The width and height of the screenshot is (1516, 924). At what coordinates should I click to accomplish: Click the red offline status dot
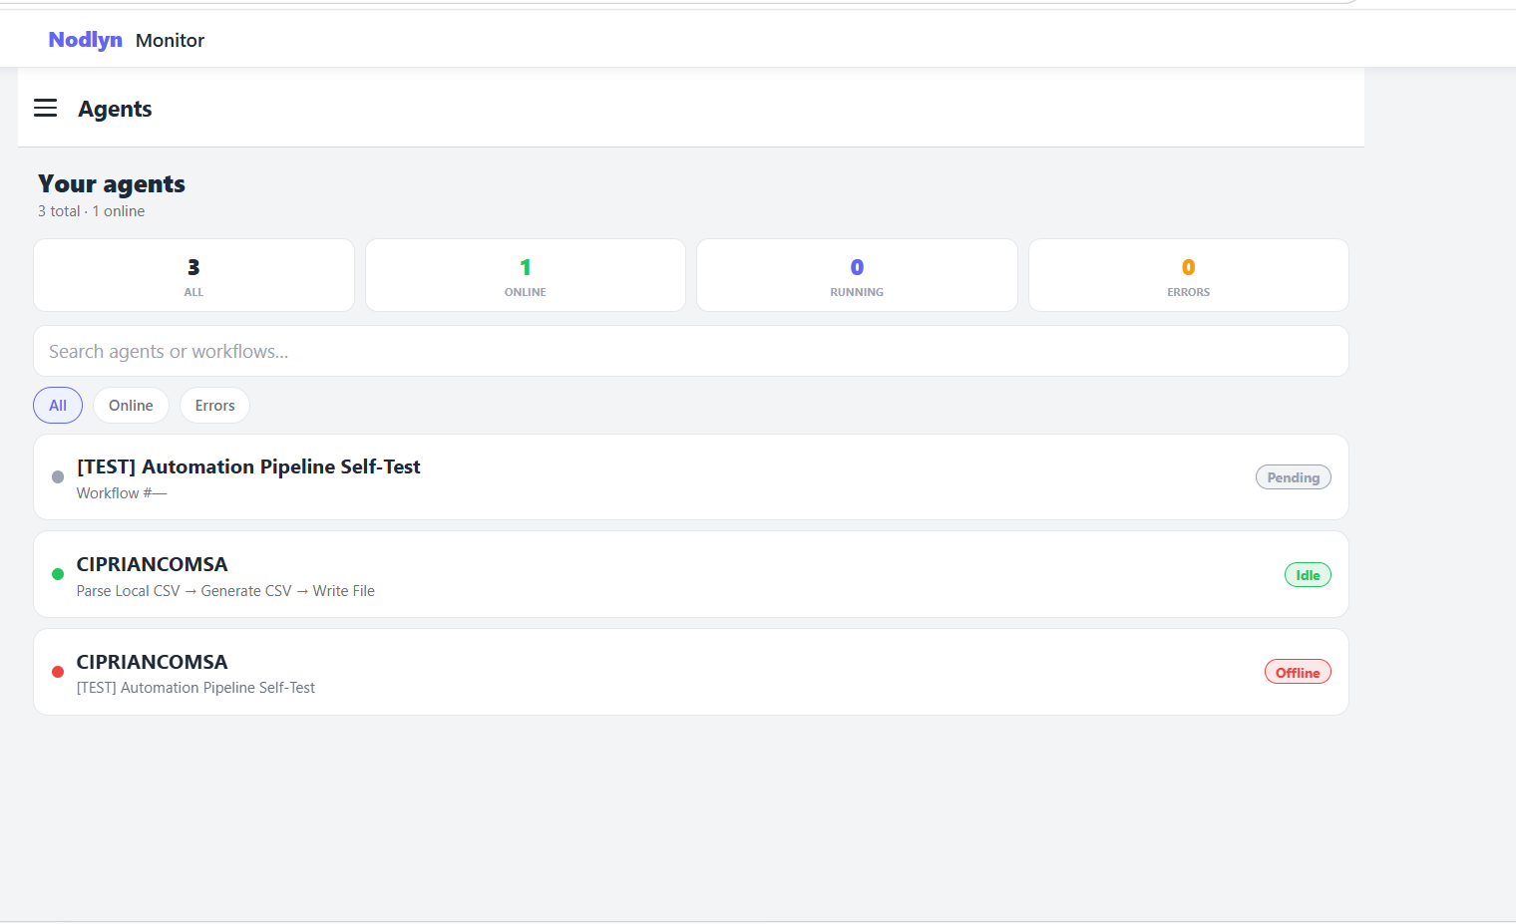click(x=58, y=672)
